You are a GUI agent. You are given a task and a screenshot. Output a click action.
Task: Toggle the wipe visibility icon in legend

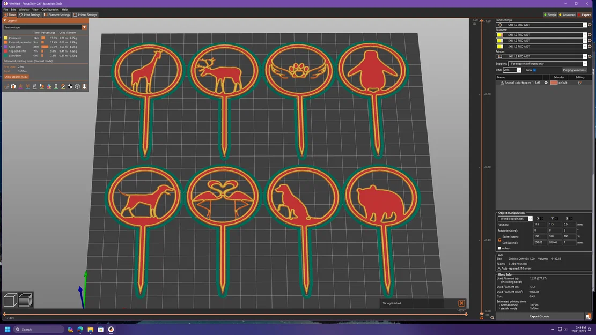tap(13, 87)
